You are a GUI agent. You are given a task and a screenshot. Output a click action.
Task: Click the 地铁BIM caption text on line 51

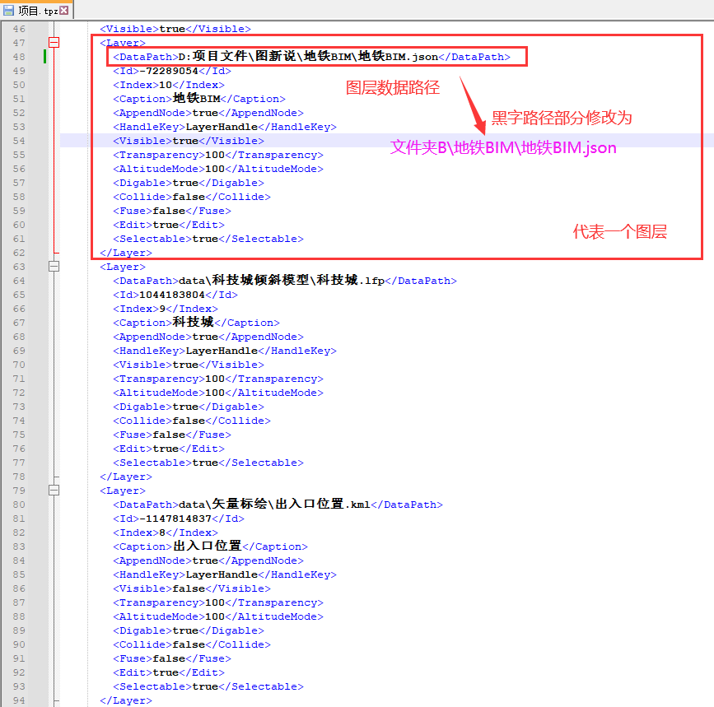click(x=192, y=99)
